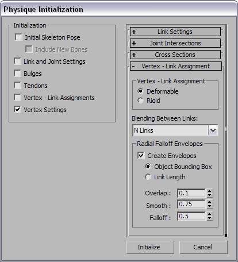
Task: Choose the Link Length radio option
Action: 148,177
